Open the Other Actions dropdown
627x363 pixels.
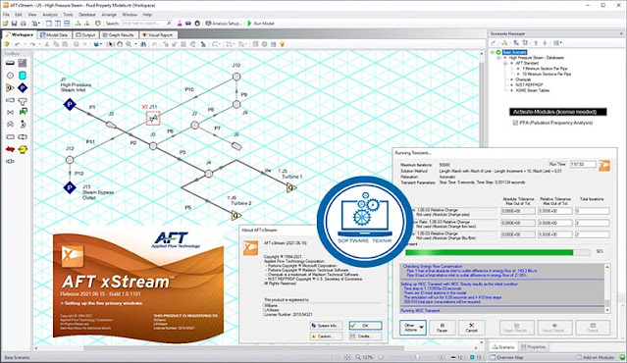tap(413, 328)
